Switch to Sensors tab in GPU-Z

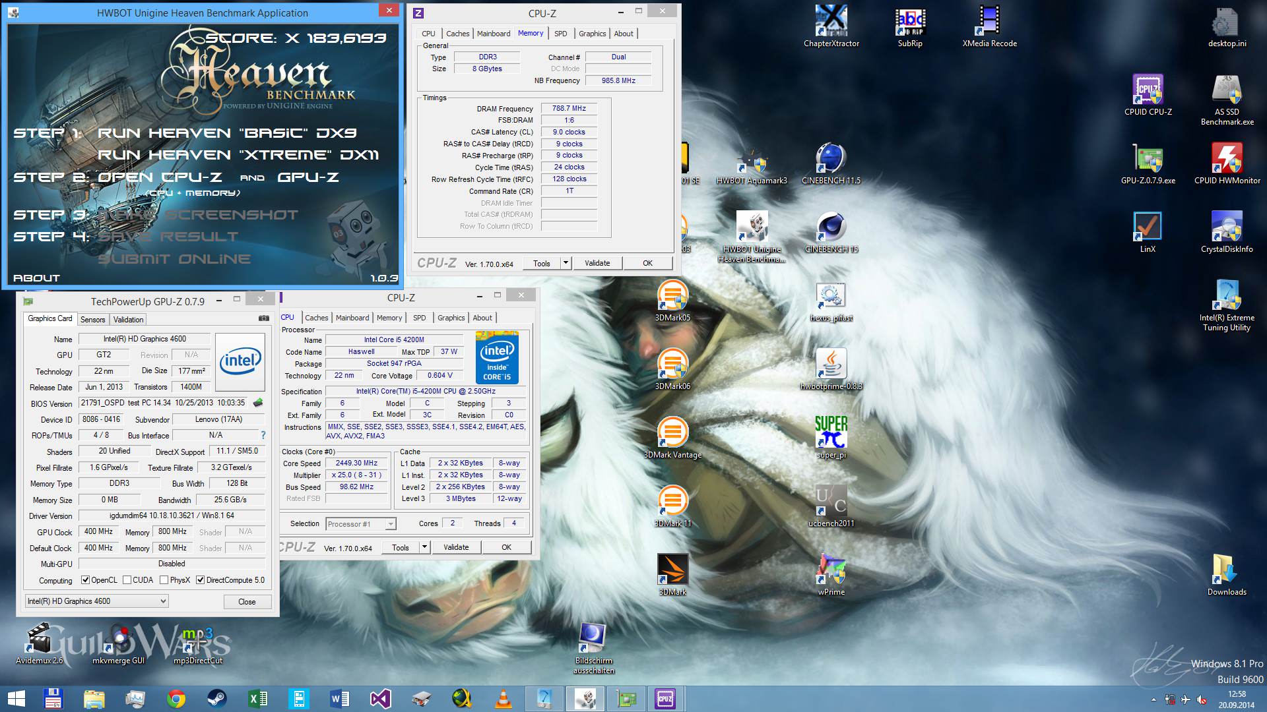[x=92, y=320]
